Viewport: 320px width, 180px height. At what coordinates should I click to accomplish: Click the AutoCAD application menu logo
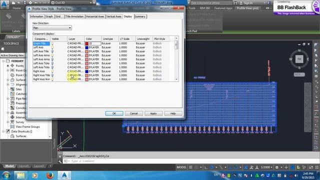tap(4, 4)
